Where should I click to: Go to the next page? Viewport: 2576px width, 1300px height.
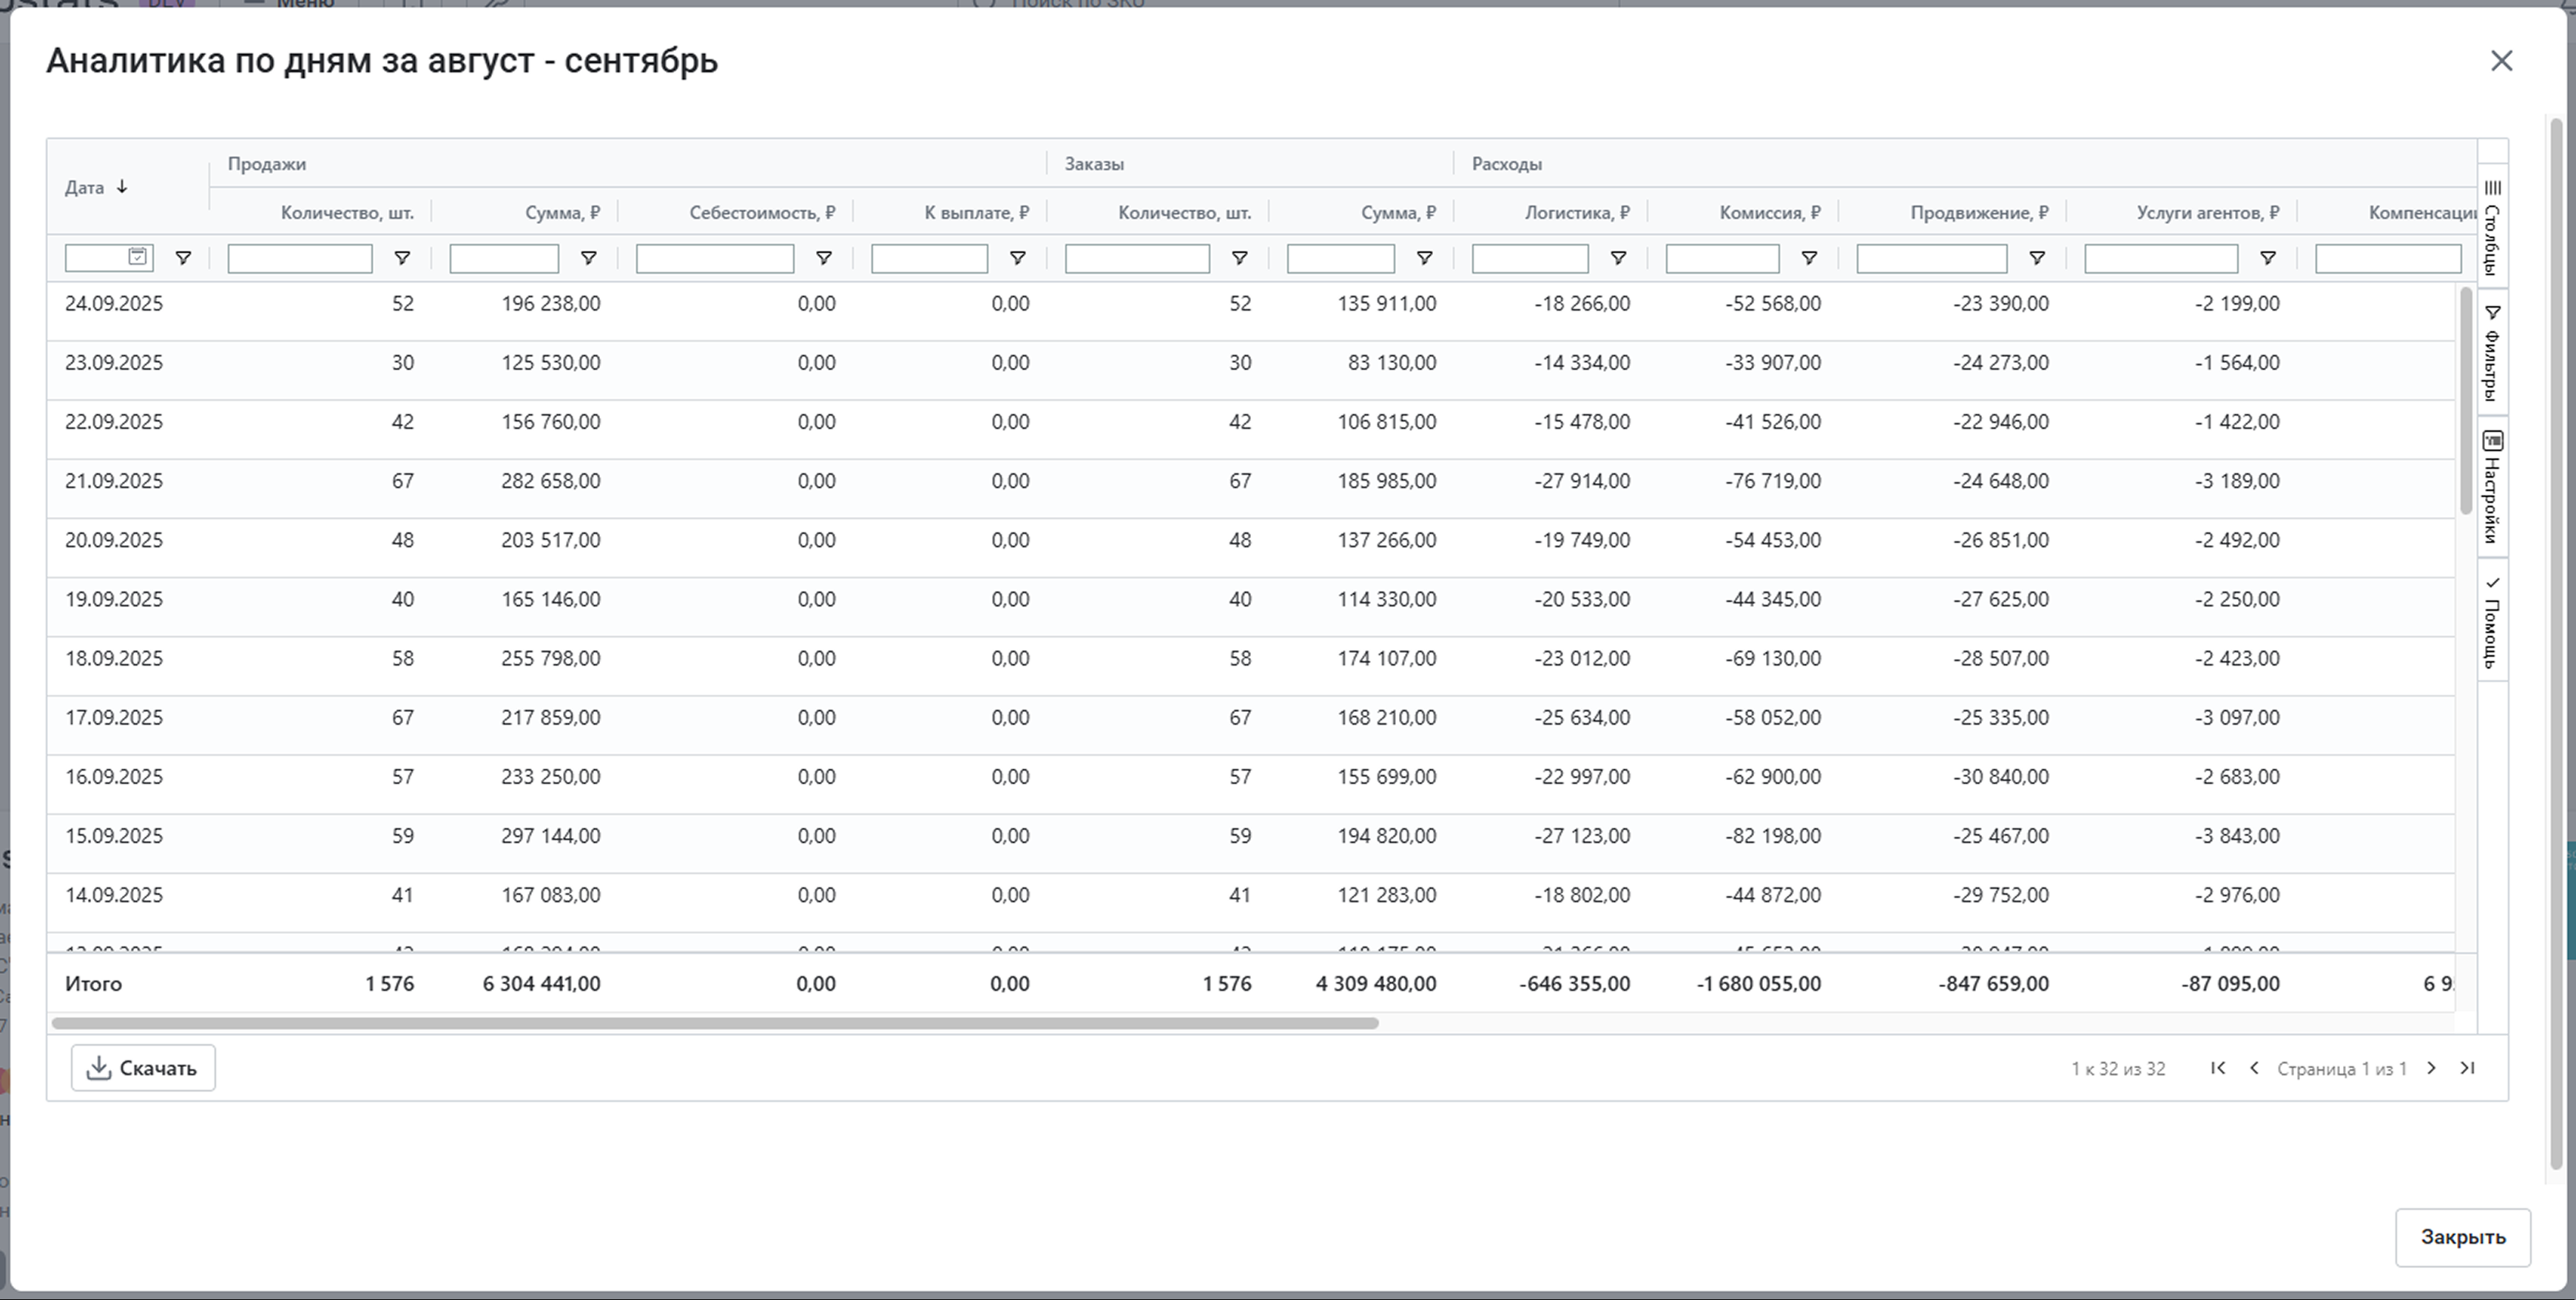tap(2431, 1067)
